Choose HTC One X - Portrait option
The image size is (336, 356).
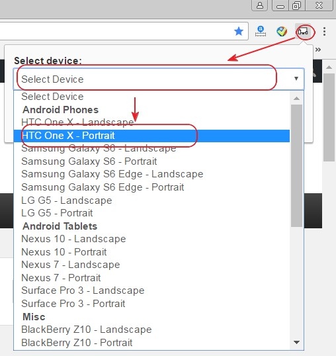(x=151, y=136)
